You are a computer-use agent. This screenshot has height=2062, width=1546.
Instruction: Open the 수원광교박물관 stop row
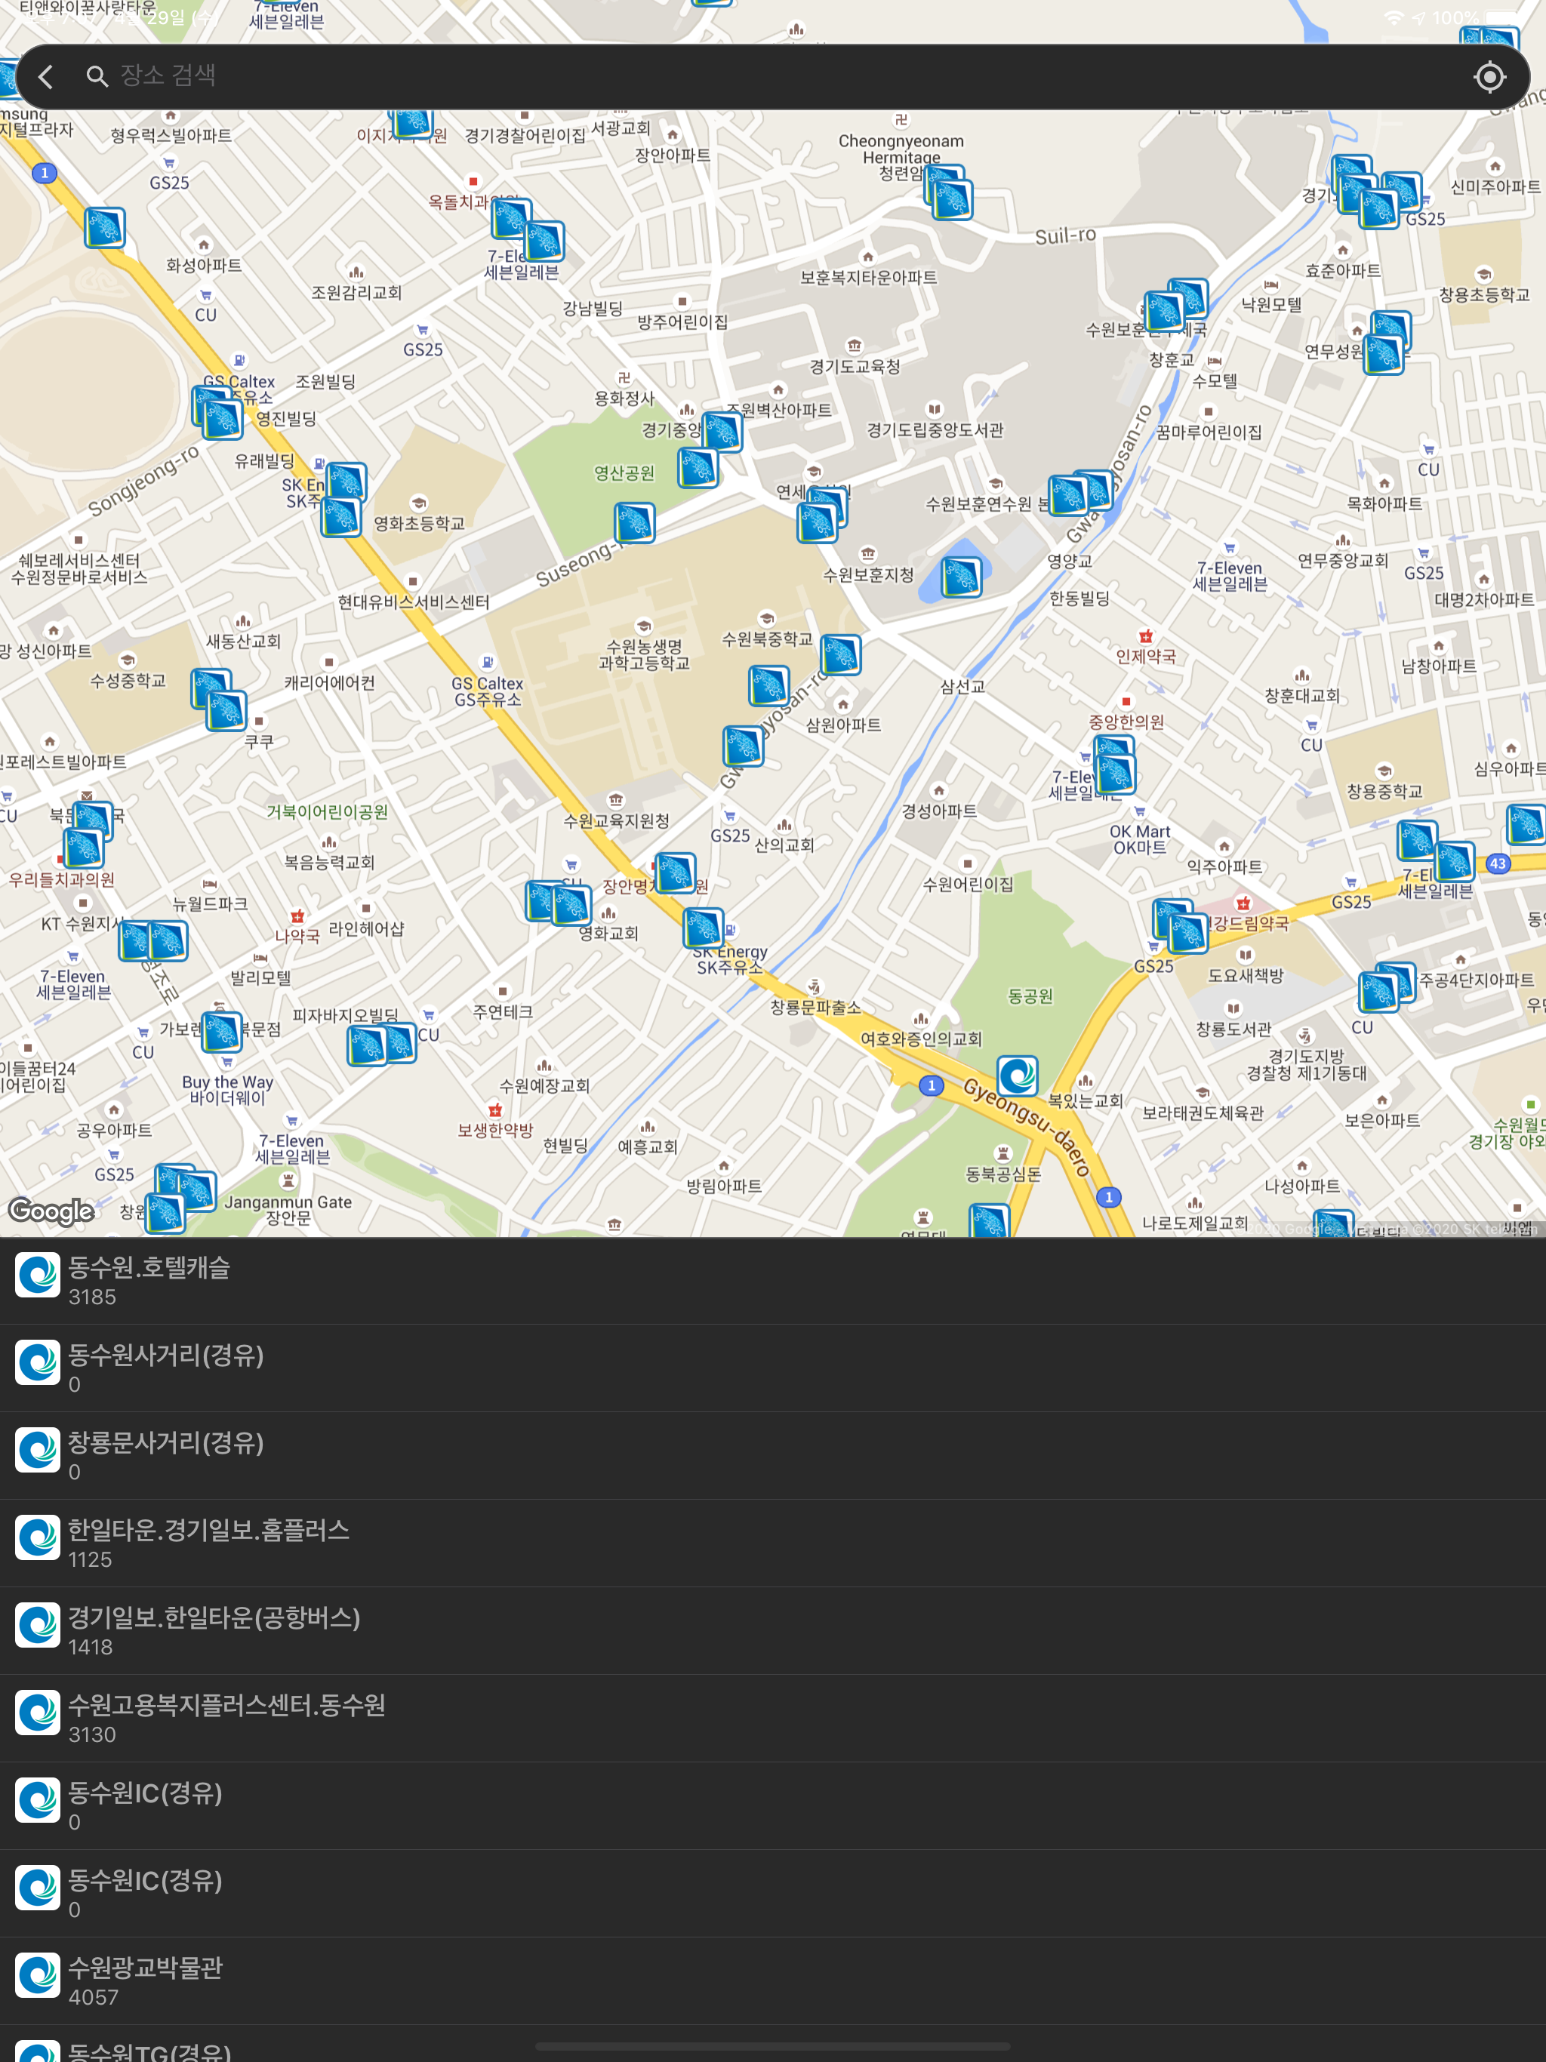click(x=773, y=1981)
